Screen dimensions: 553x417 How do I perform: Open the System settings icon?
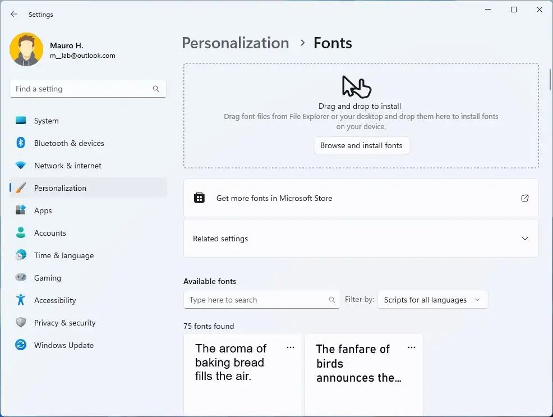click(x=21, y=121)
